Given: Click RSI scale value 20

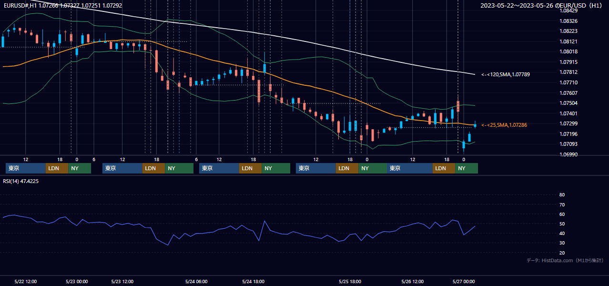Looking at the screenshot, I should tap(562, 253).
